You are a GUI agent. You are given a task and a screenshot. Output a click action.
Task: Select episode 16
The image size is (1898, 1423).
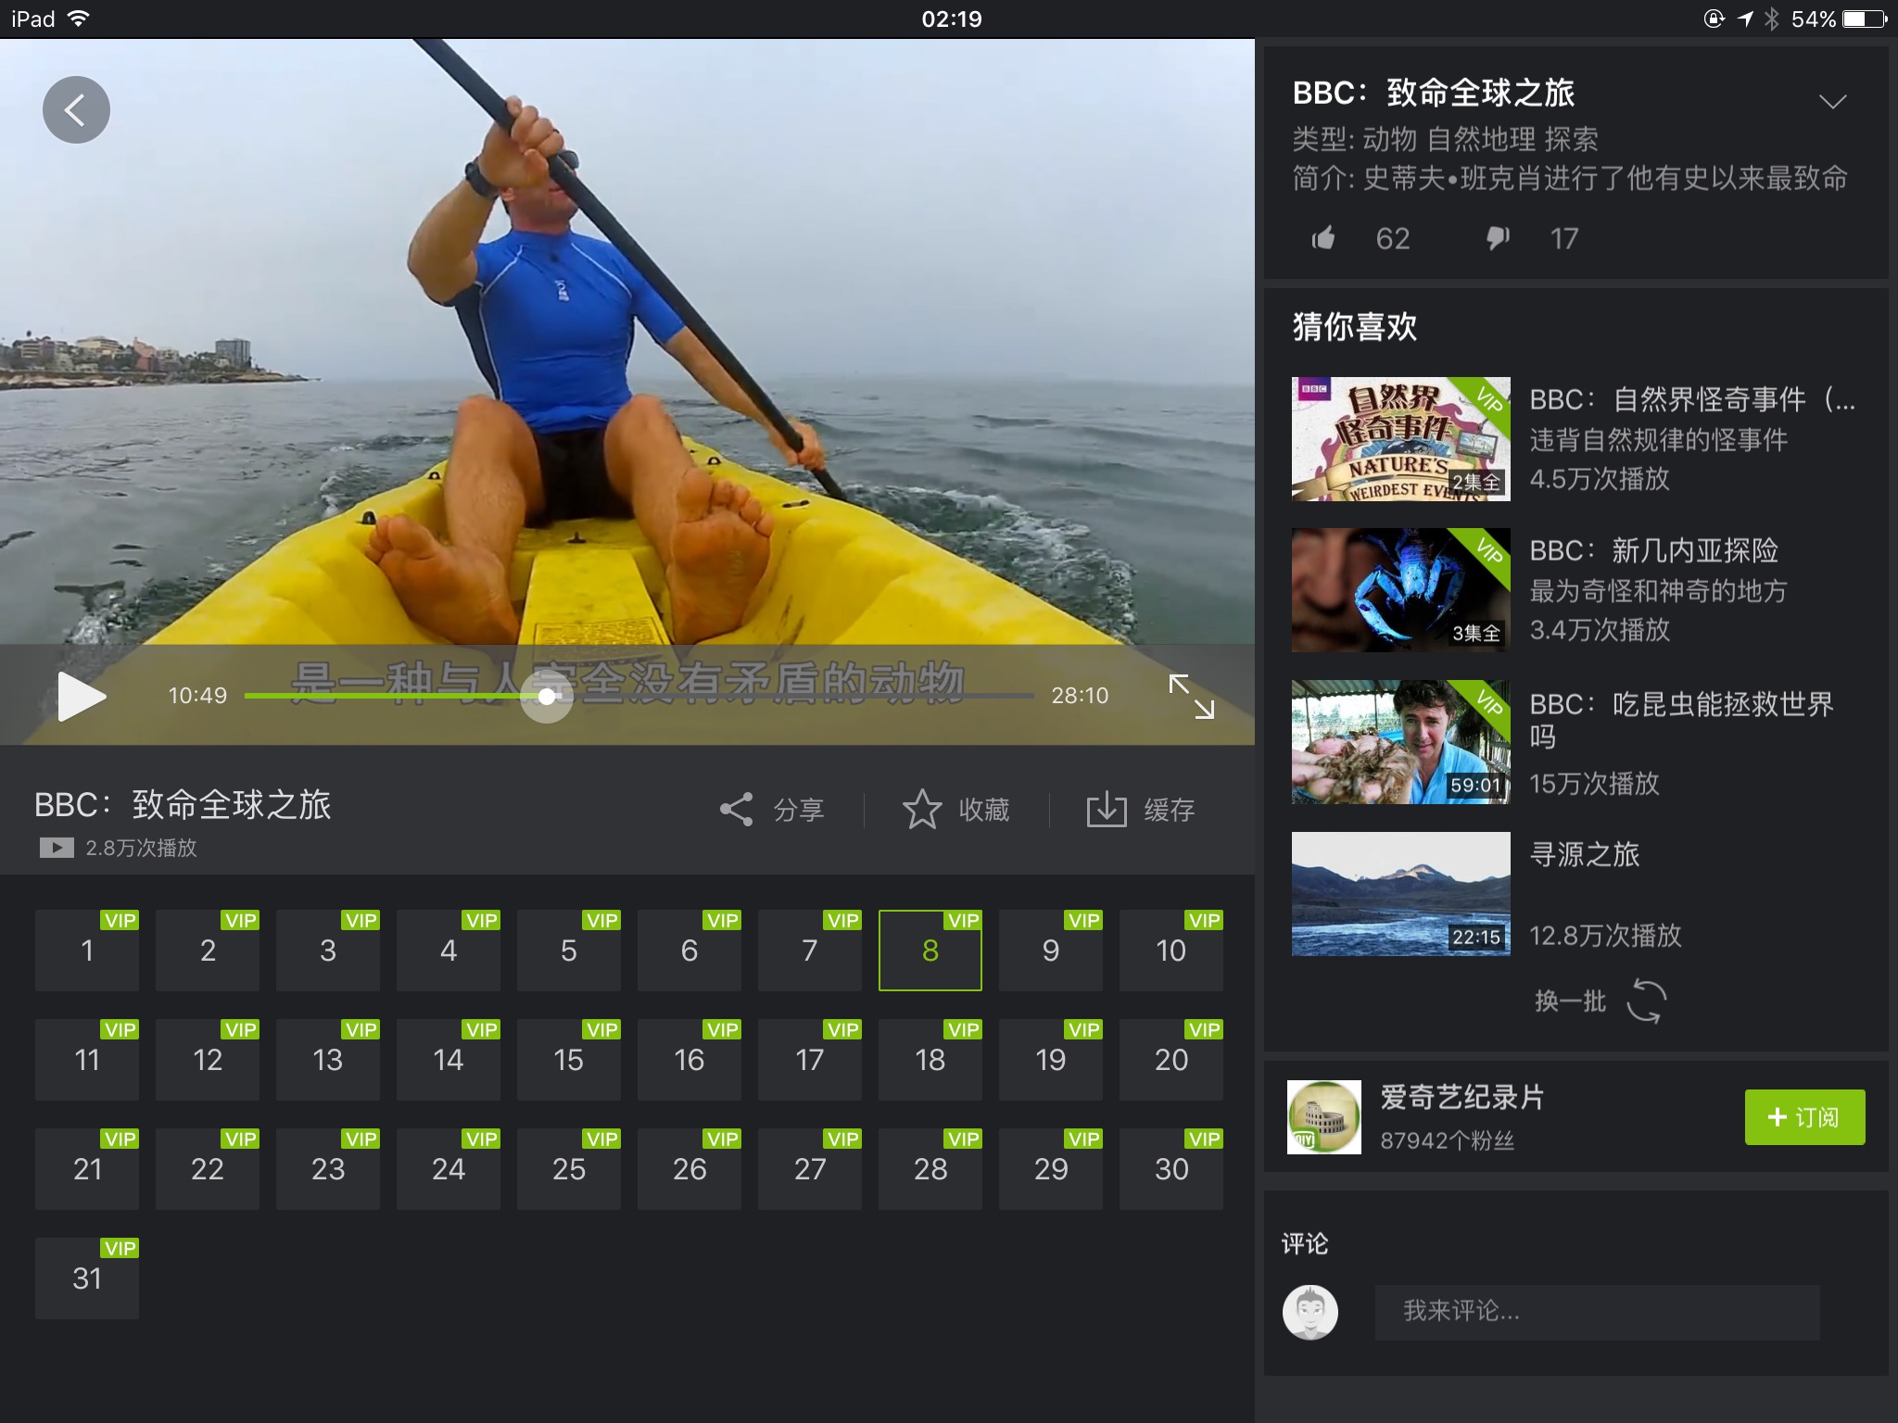[x=690, y=1060]
